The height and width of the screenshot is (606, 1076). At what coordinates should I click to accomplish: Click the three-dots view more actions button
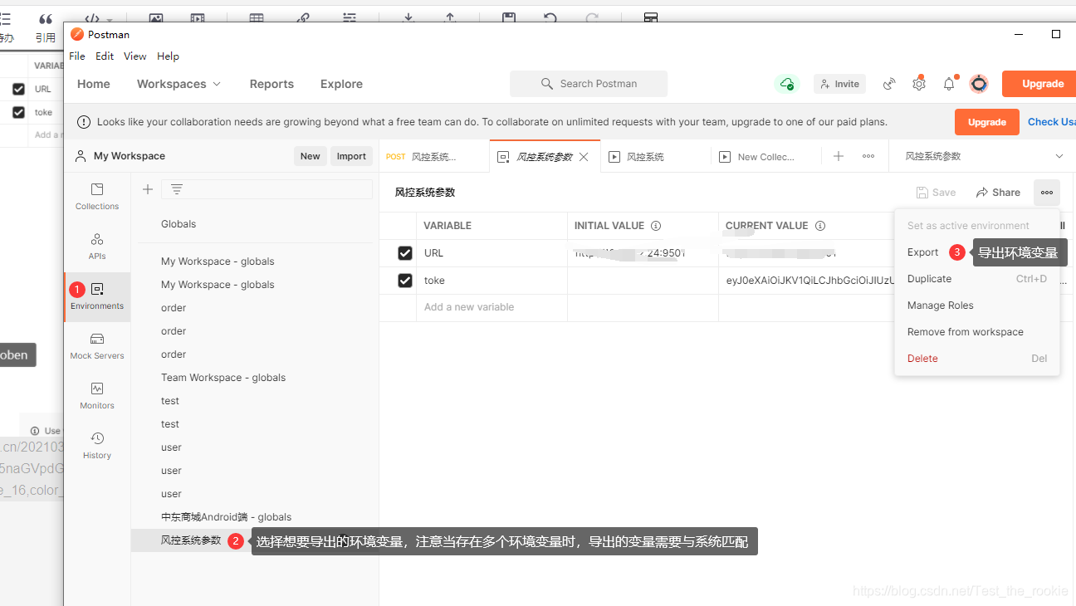click(1047, 193)
